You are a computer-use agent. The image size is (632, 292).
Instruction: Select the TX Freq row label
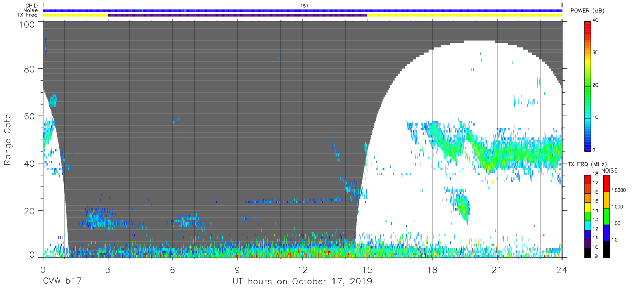click(28, 15)
